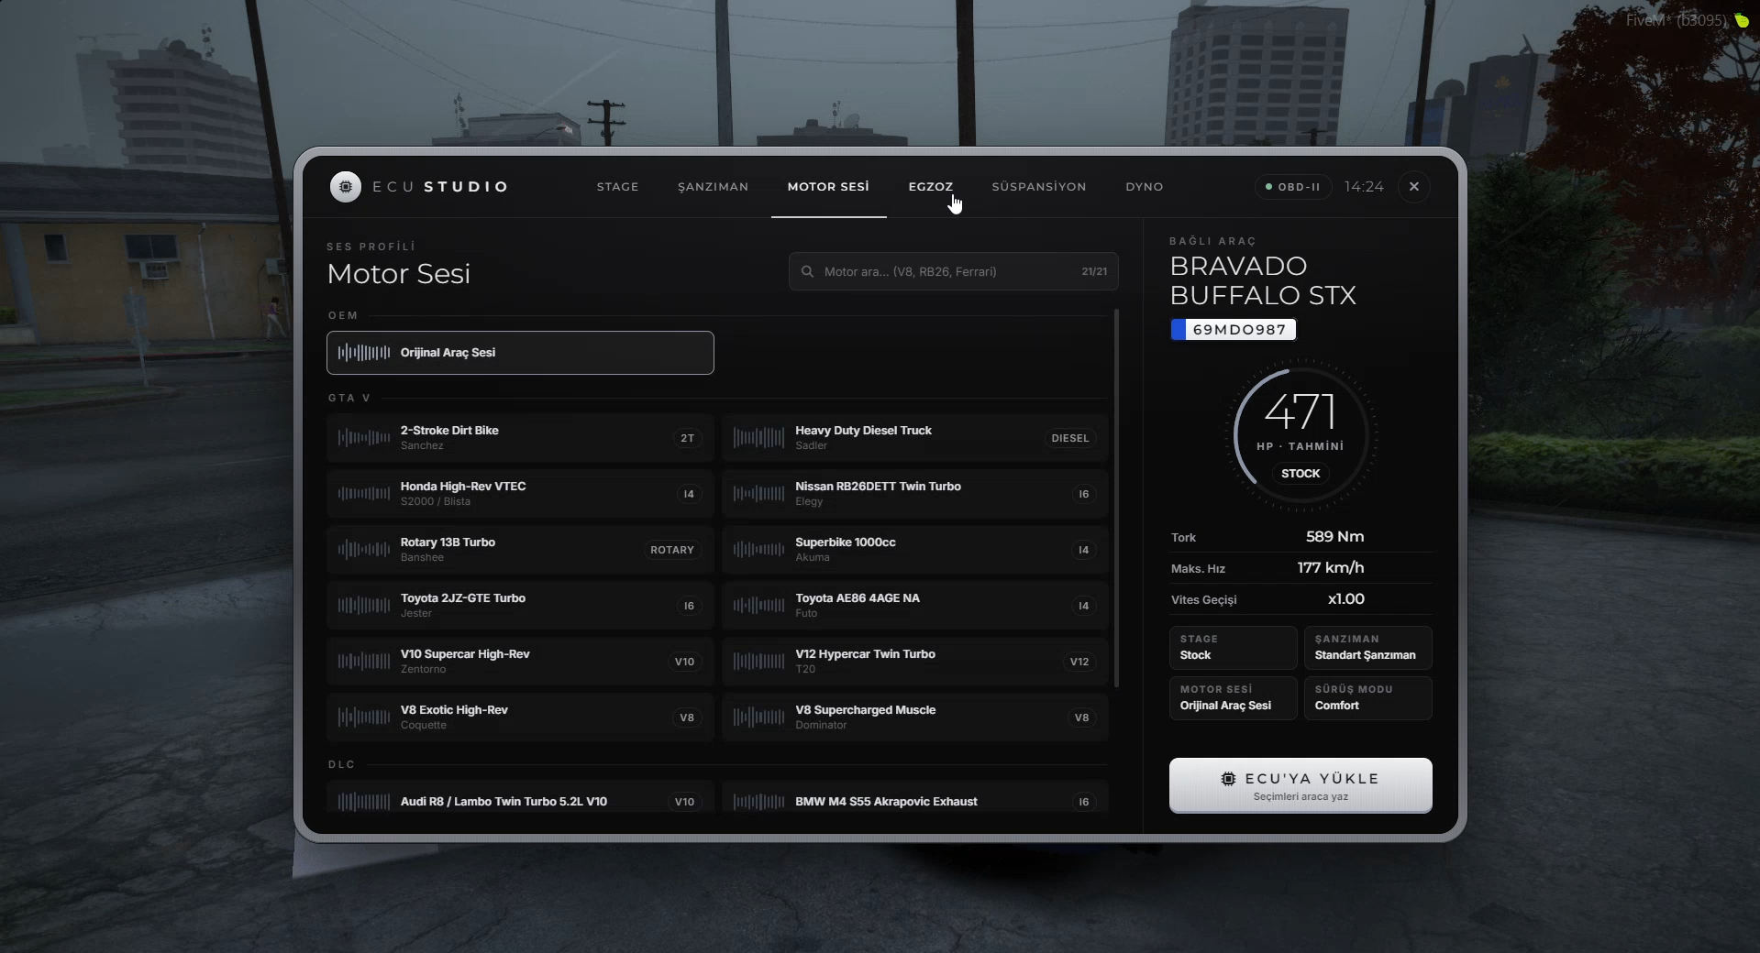Viewport: 1760px width, 953px height.
Task: Open the STAGE tab
Action: 617,186
